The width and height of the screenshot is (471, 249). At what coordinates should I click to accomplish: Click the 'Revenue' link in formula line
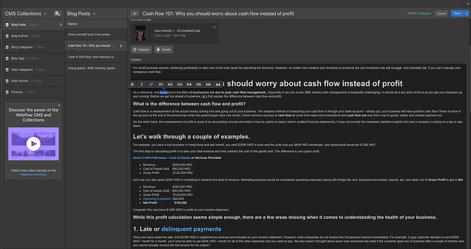click(x=160, y=158)
